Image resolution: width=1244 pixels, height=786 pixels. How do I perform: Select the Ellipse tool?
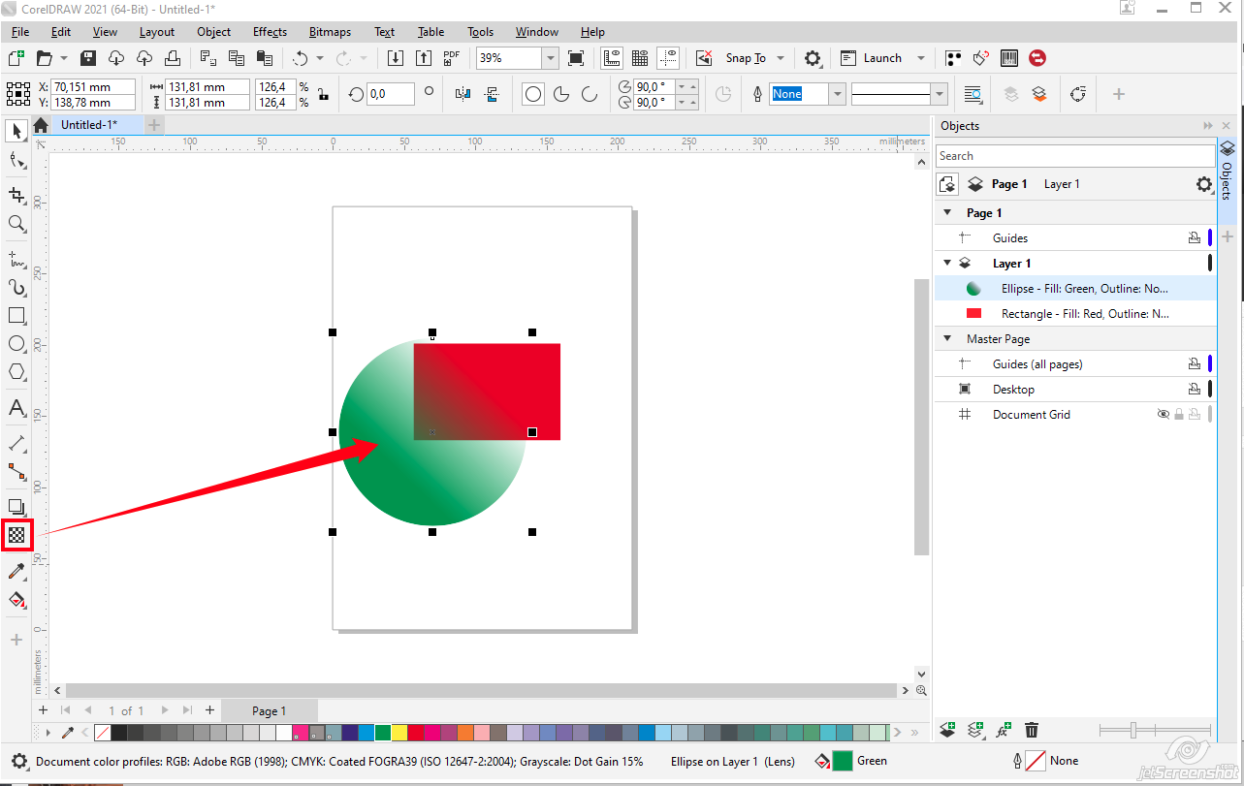tap(16, 343)
